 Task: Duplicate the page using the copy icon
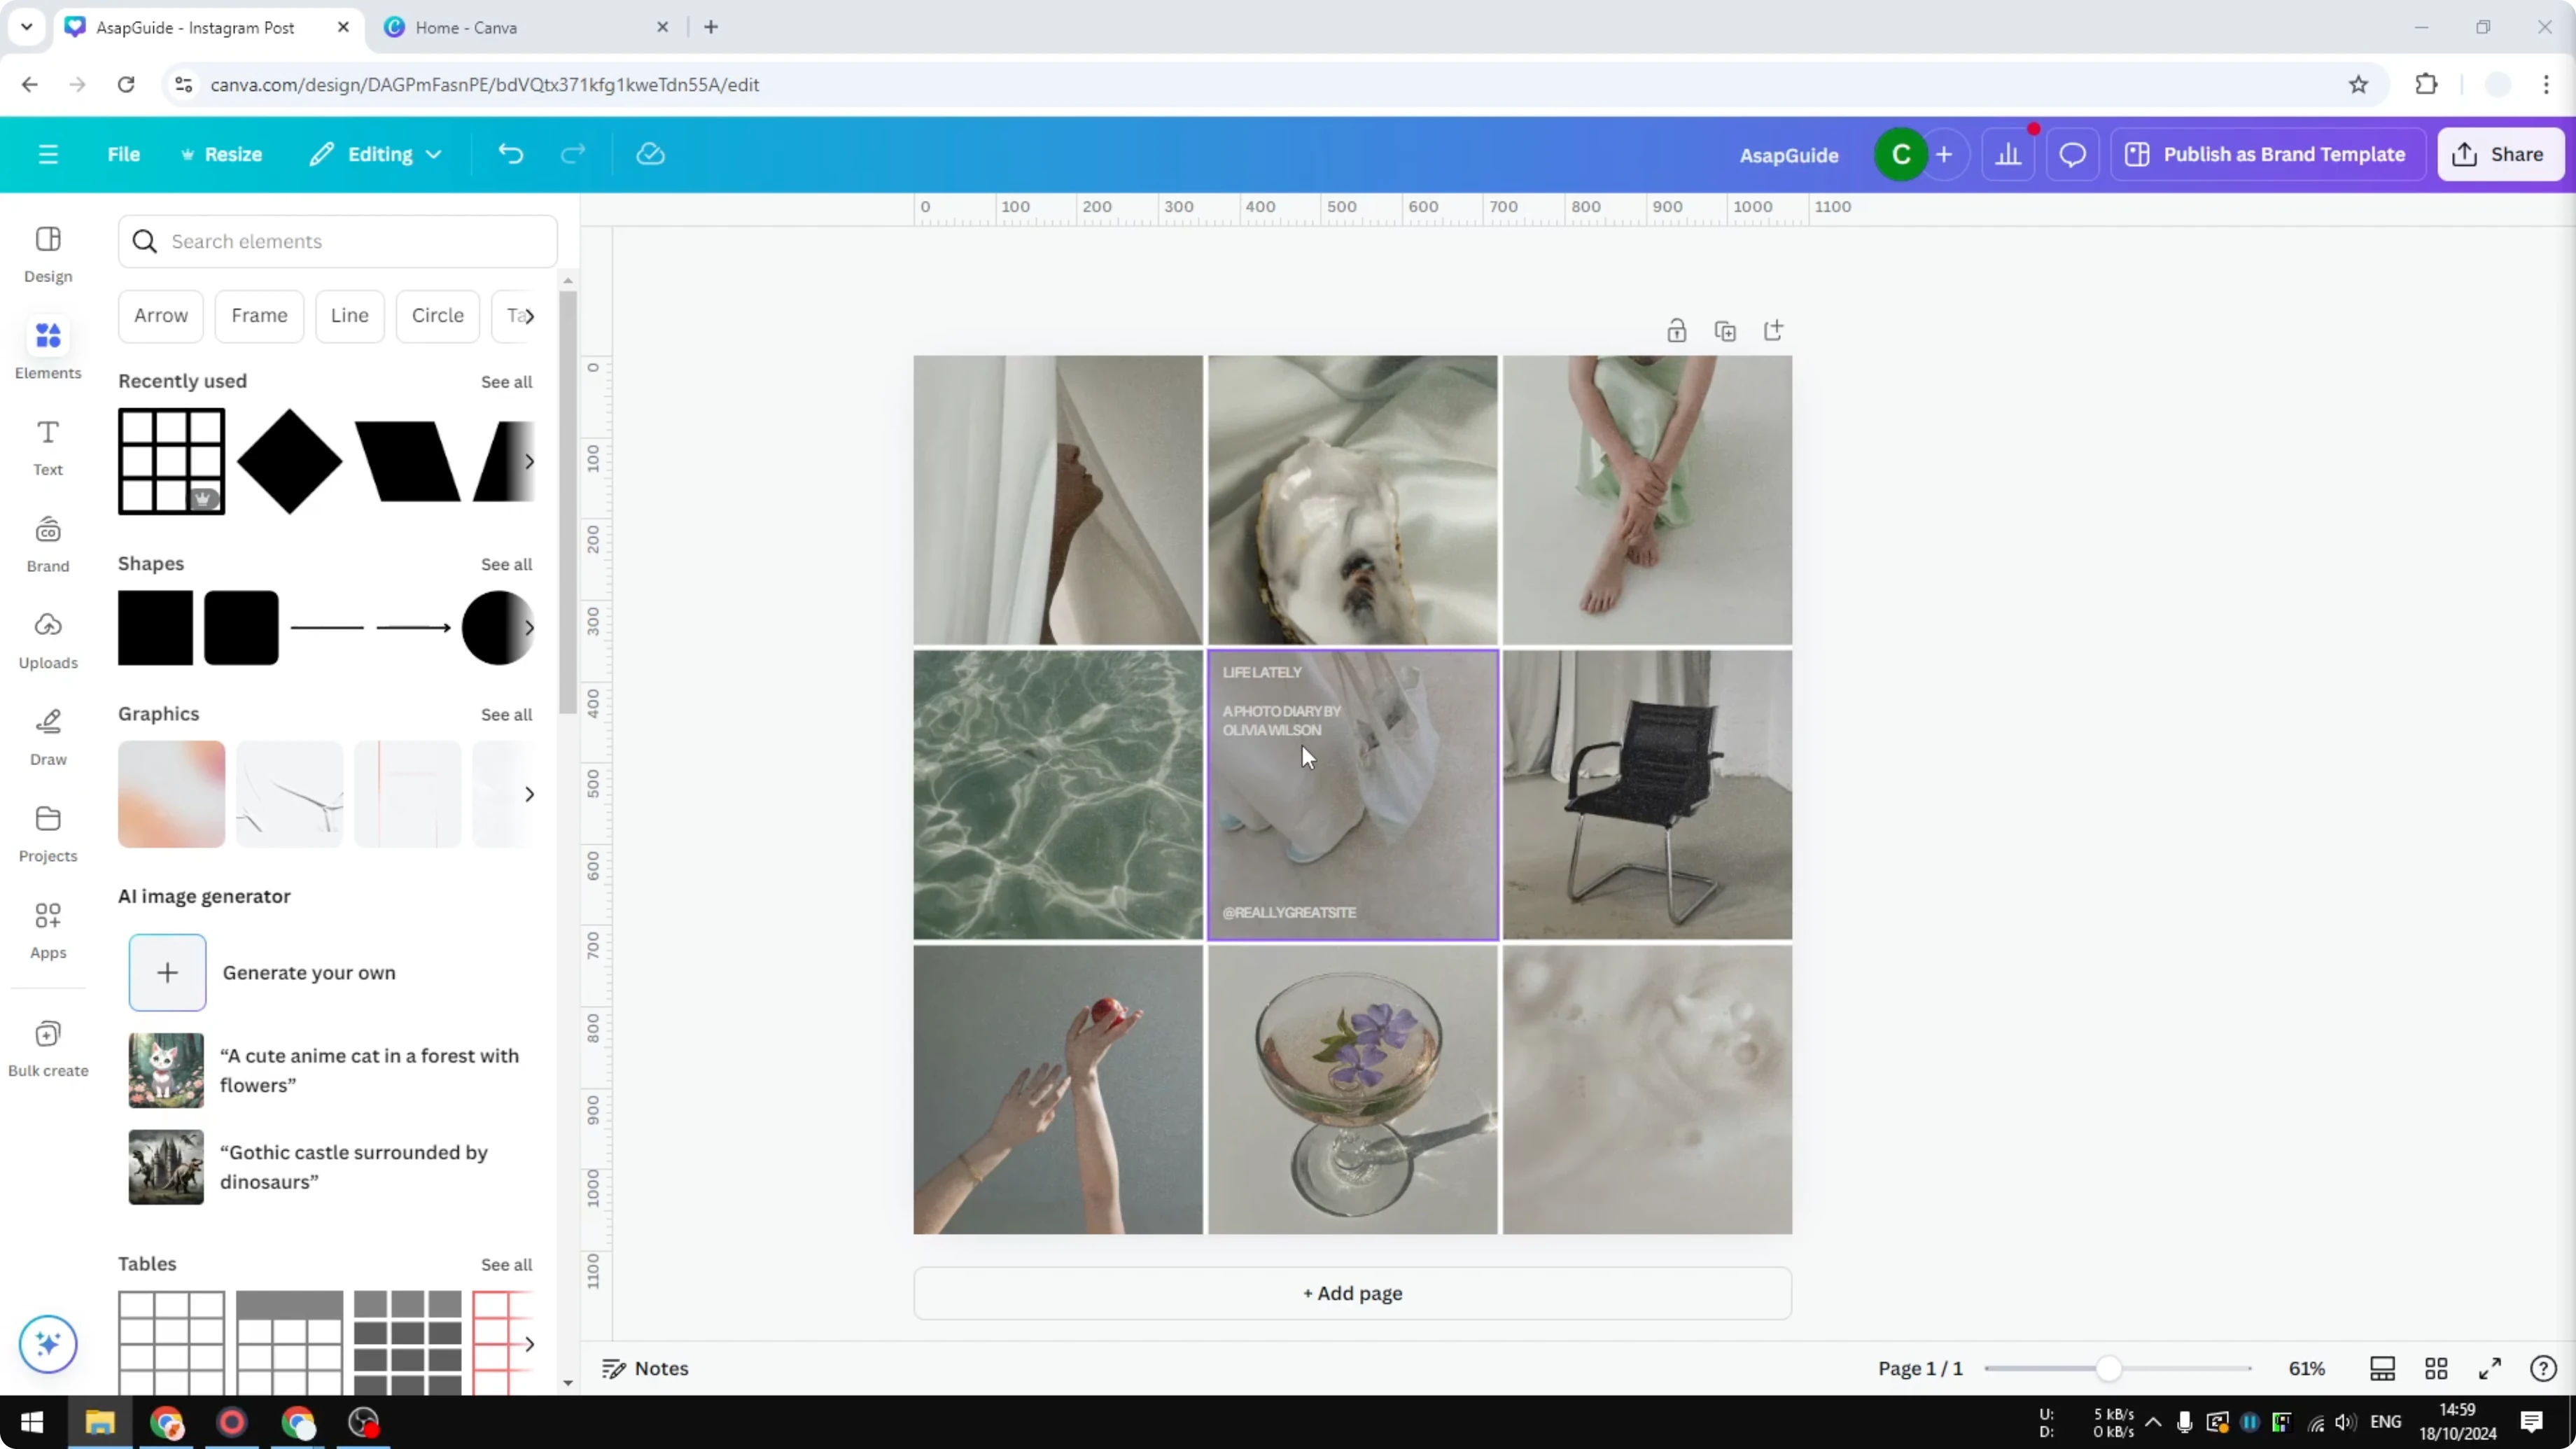click(1725, 330)
